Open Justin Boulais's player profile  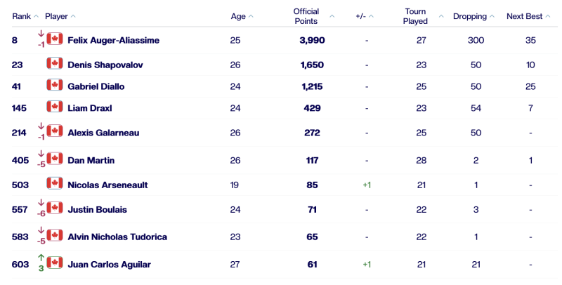[96, 209]
